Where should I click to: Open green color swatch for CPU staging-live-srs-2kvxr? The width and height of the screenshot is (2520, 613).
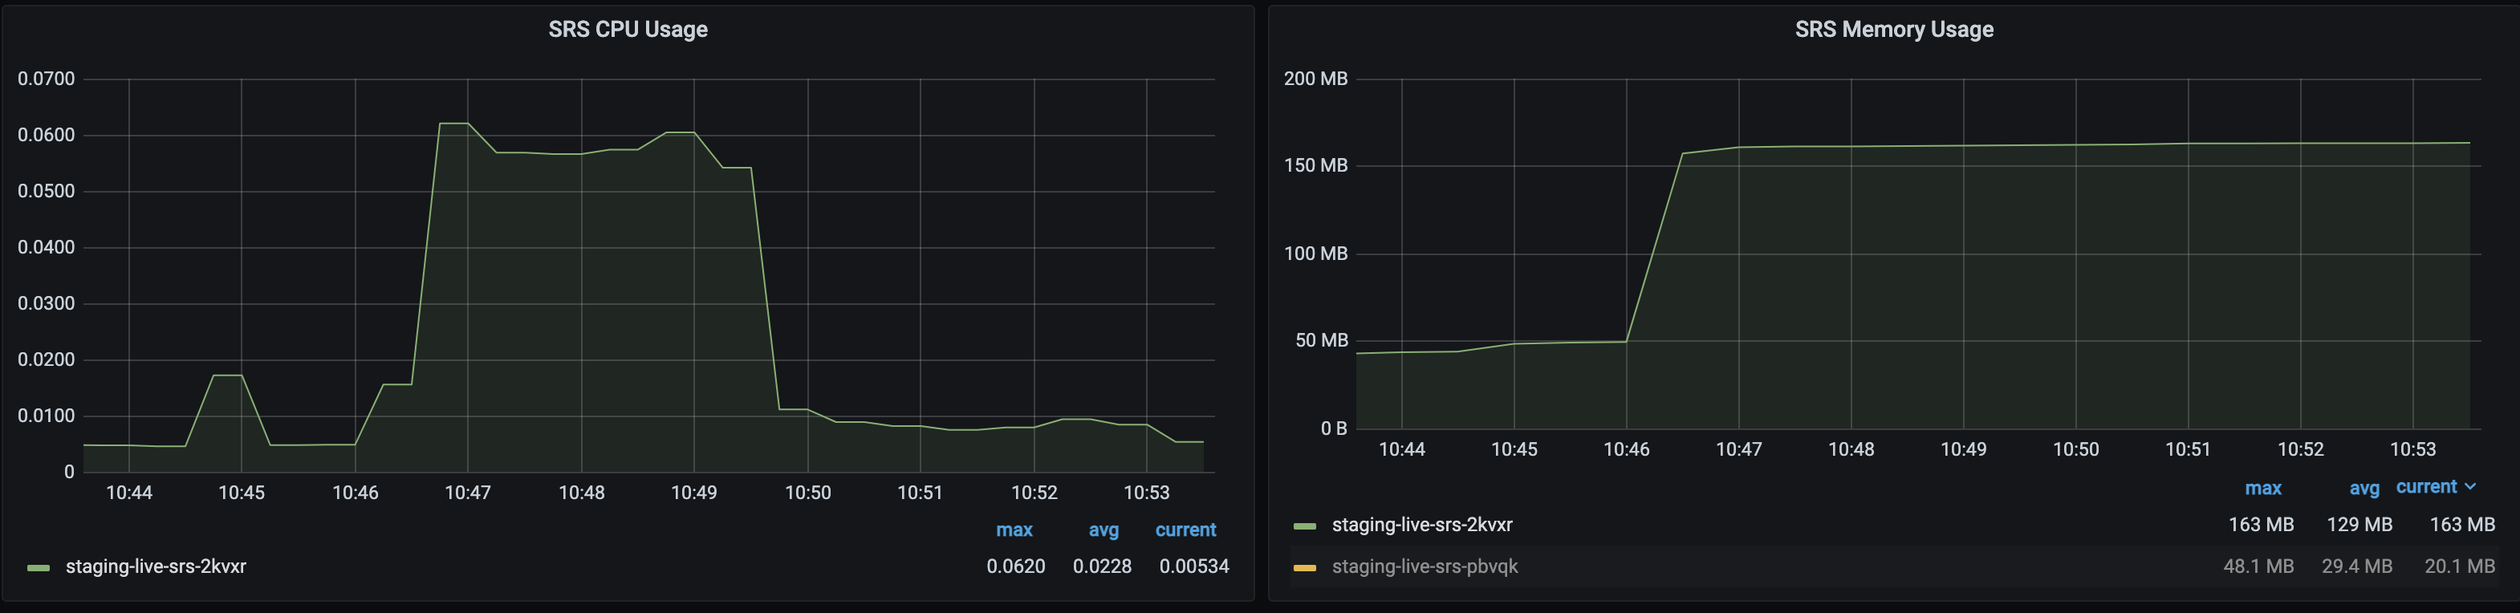point(39,568)
